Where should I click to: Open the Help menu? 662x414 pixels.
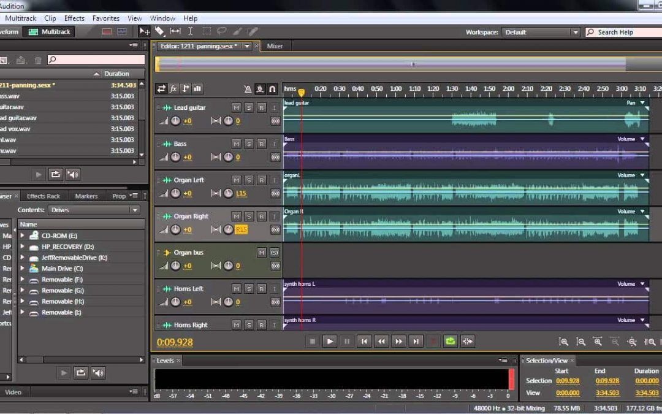click(x=191, y=18)
